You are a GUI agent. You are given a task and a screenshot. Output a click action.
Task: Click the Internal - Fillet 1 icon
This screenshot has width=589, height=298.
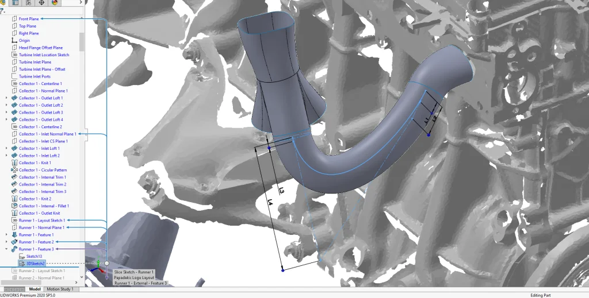(14, 206)
